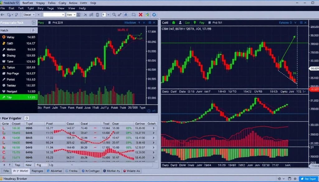Open the View menu
This screenshot has height=182, width=319.
point(60,8)
